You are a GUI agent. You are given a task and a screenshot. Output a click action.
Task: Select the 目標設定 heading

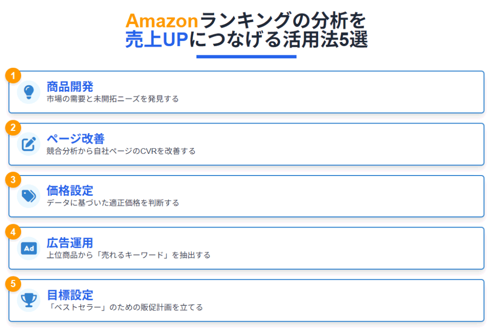(70, 295)
